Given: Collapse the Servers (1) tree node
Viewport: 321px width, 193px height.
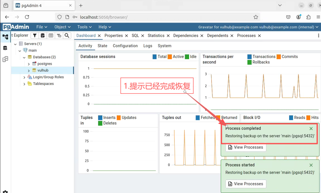Looking at the screenshot, I should point(15,44).
